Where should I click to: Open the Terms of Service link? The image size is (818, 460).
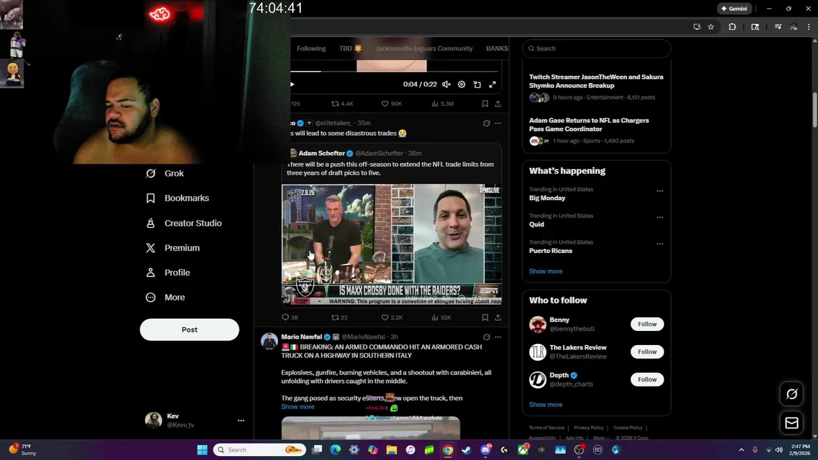(x=546, y=428)
